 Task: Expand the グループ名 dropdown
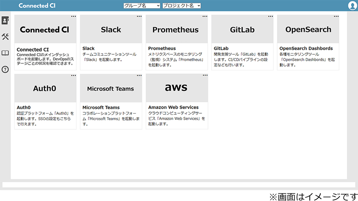(142, 6)
